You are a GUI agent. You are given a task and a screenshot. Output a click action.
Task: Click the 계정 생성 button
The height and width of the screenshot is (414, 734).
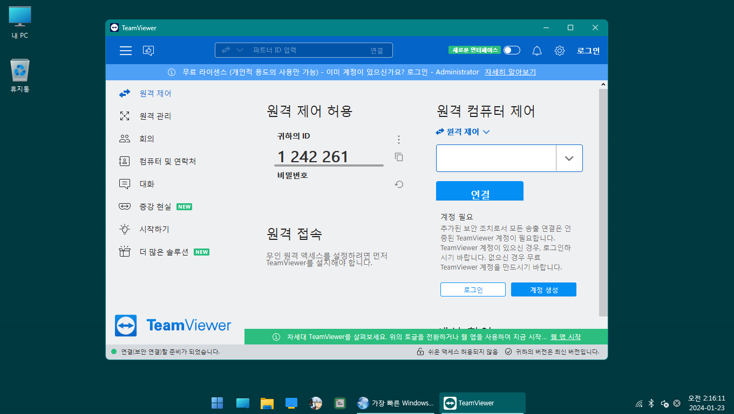pyautogui.click(x=543, y=289)
